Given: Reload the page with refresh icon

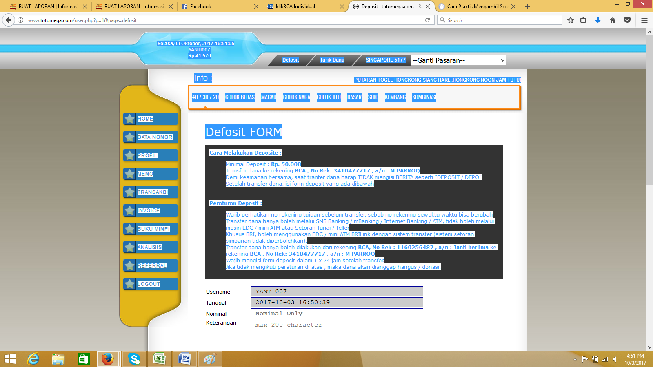Looking at the screenshot, I should [427, 20].
